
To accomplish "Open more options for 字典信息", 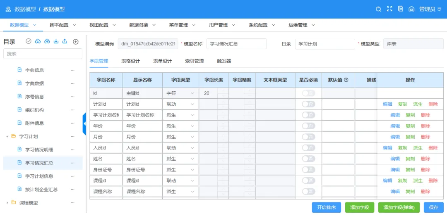I will pos(73,70).
